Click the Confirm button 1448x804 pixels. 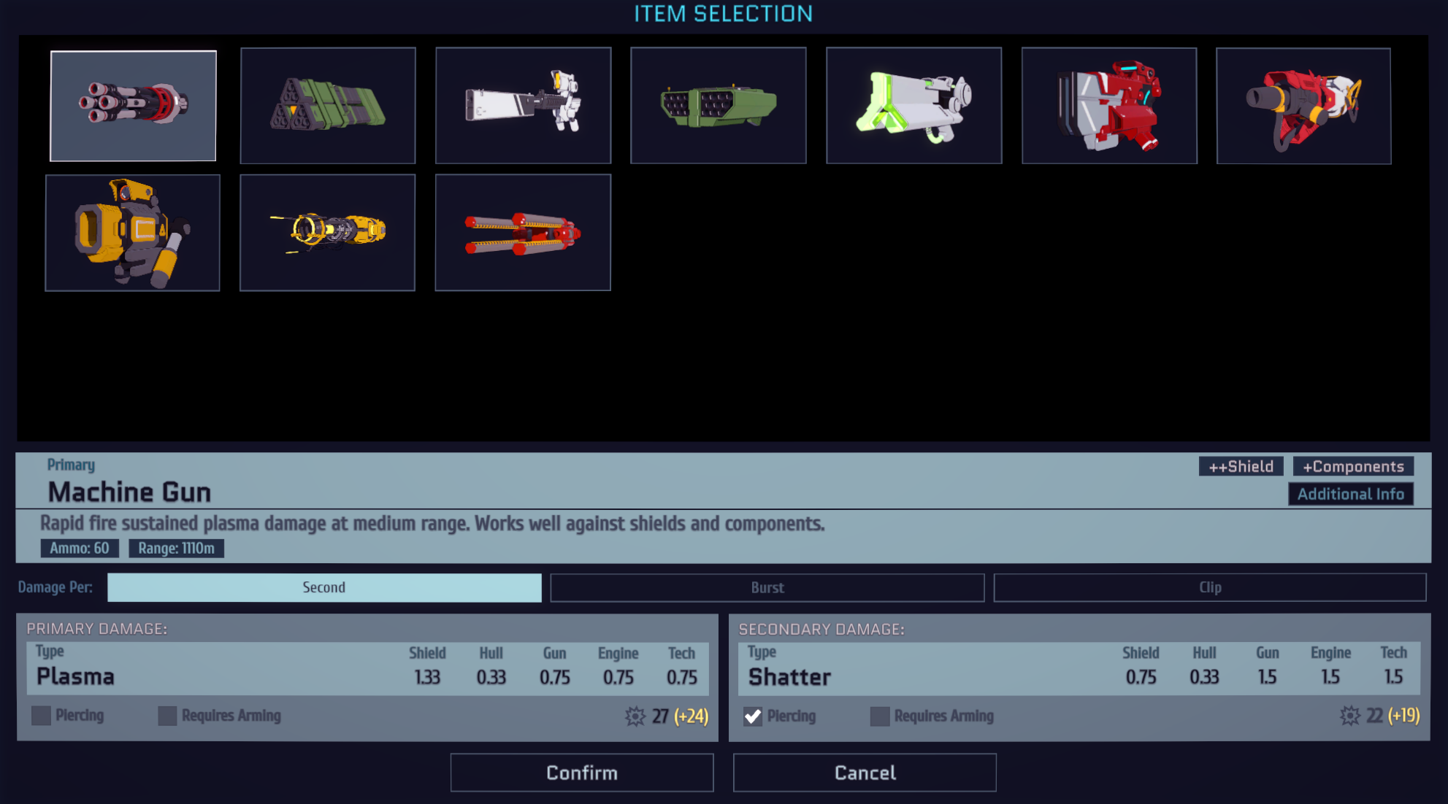tap(582, 773)
